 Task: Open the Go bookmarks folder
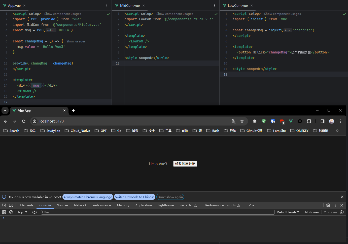coord(116,131)
